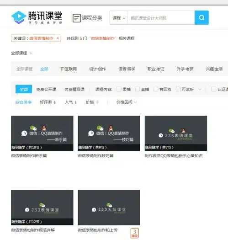228x240 pixels.
Task: Click the 随到随学（共9节）label
Action: (x=92, y=147)
